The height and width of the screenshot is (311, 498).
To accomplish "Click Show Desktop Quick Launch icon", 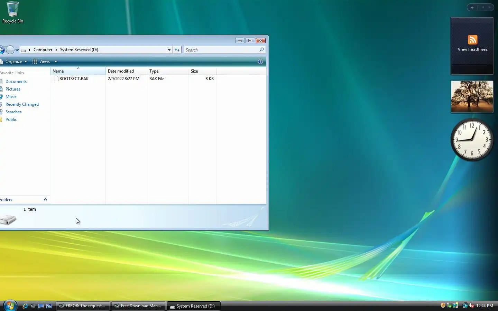I will tap(41, 306).
